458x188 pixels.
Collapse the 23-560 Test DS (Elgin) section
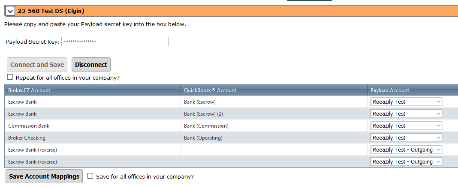[x=10, y=11]
